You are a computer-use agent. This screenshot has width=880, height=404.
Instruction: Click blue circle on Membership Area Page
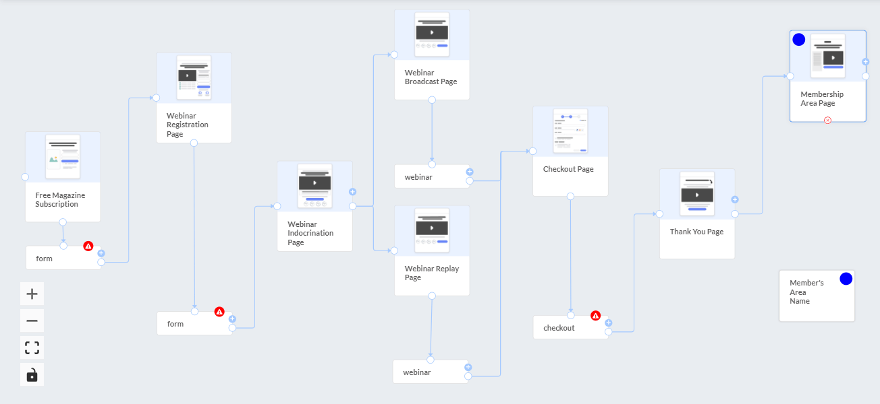[799, 40]
